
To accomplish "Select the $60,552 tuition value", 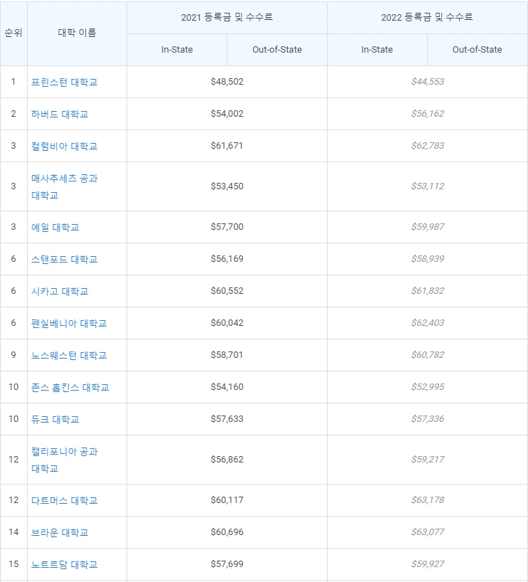I will coord(227,290).
